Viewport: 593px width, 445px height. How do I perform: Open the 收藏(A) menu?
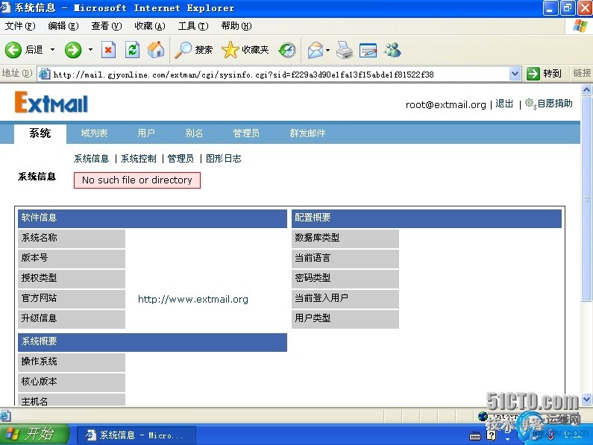(150, 26)
